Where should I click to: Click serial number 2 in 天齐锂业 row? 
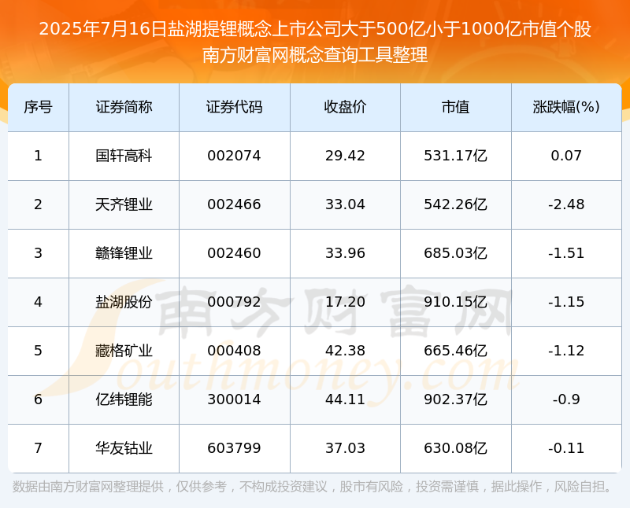38,204
